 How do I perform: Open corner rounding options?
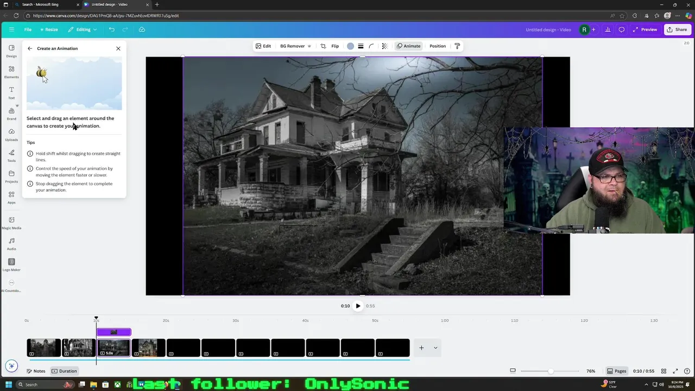point(371,46)
